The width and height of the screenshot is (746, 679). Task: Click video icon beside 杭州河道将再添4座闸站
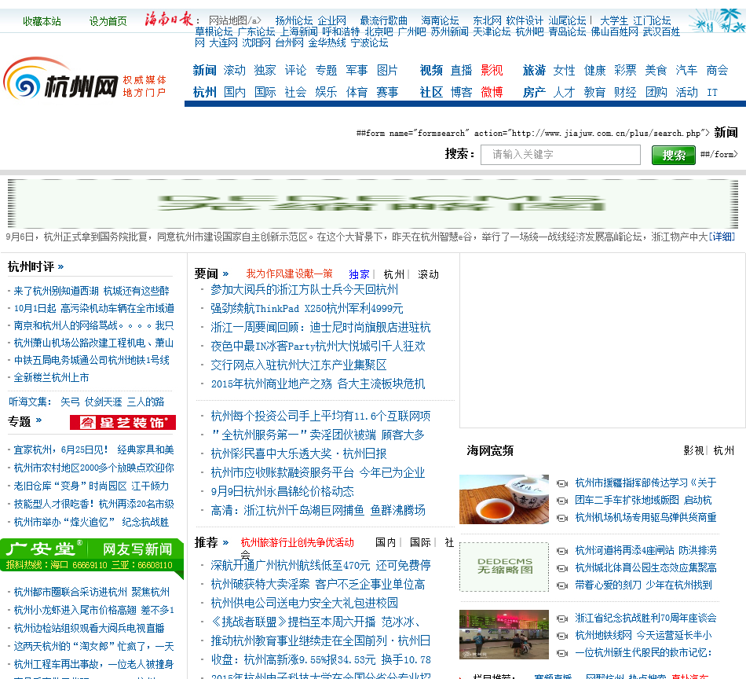click(562, 551)
